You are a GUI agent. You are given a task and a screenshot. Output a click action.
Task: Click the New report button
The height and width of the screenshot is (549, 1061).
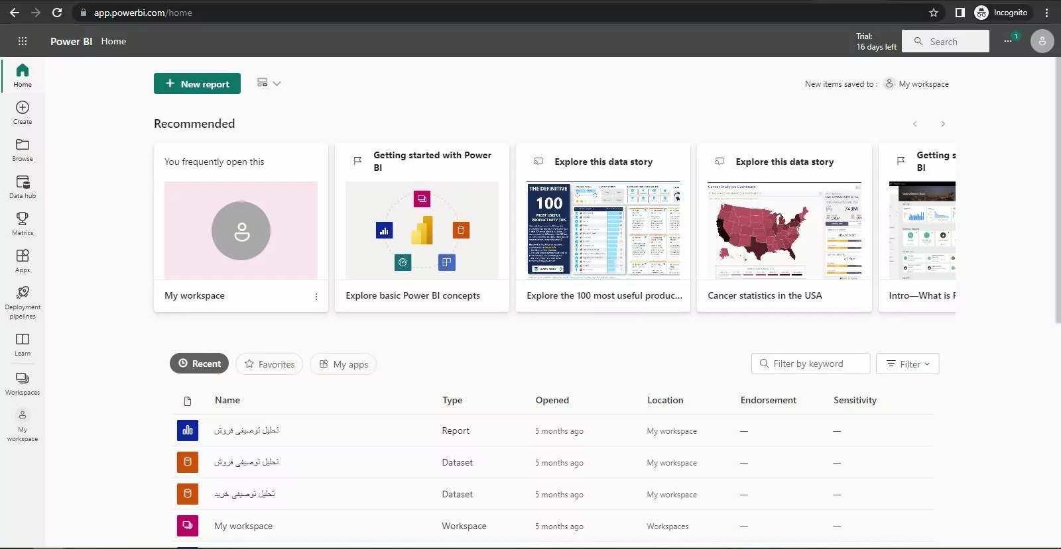pyautogui.click(x=197, y=84)
